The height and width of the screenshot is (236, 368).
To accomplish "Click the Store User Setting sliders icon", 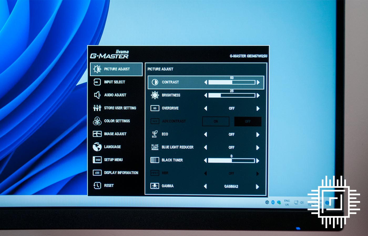I will tap(97, 108).
